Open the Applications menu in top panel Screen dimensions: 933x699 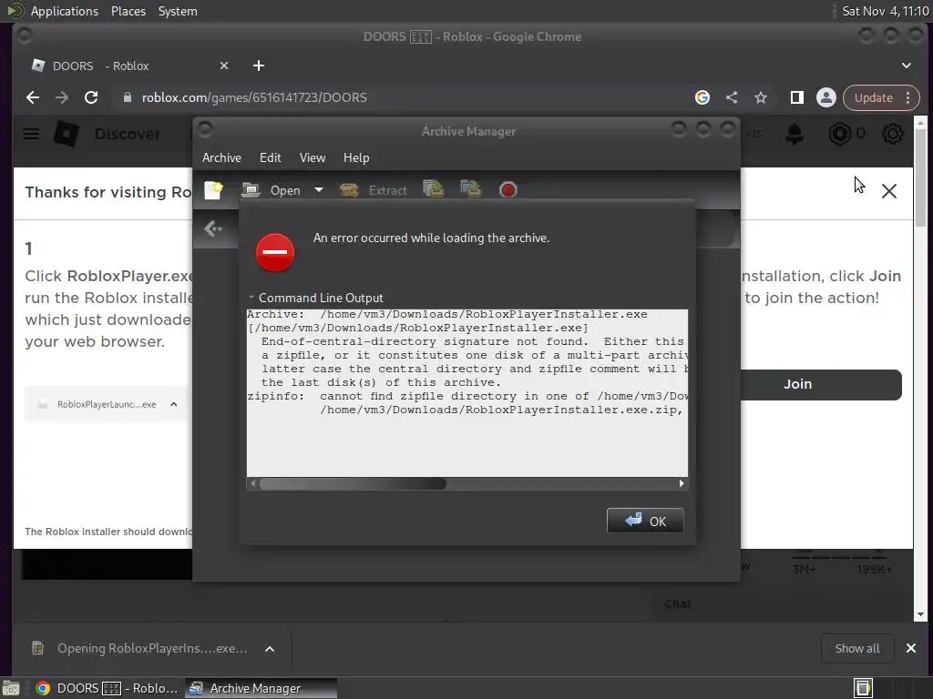[64, 11]
